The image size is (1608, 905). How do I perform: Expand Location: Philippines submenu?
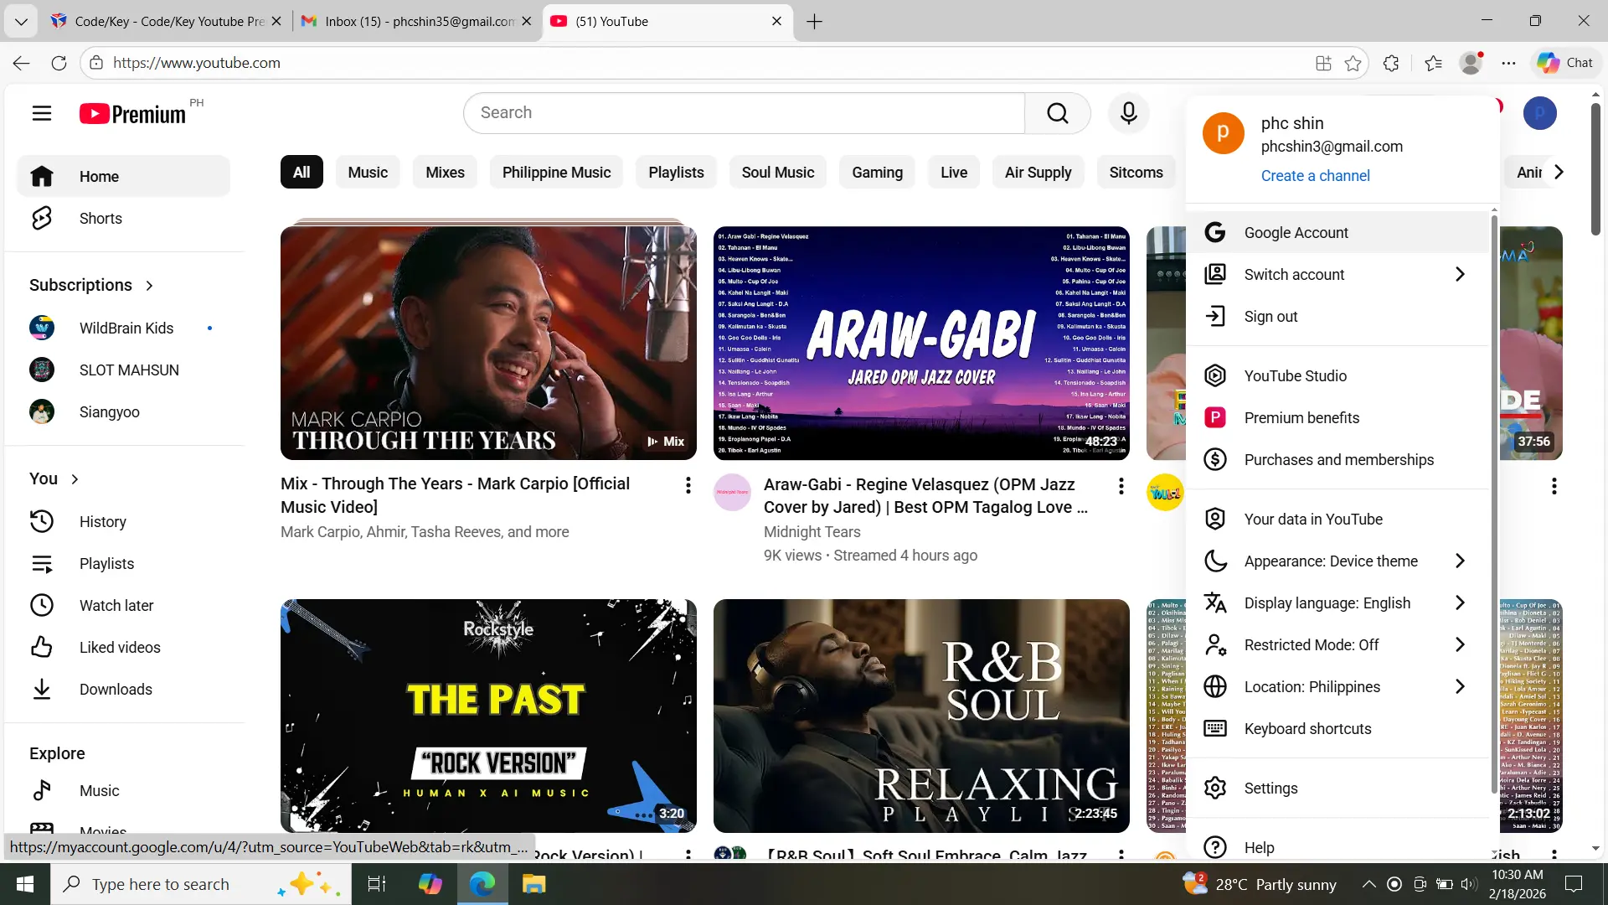(1337, 687)
